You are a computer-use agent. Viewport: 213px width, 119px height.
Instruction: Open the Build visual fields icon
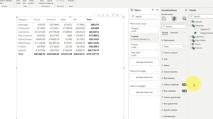click(164, 19)
